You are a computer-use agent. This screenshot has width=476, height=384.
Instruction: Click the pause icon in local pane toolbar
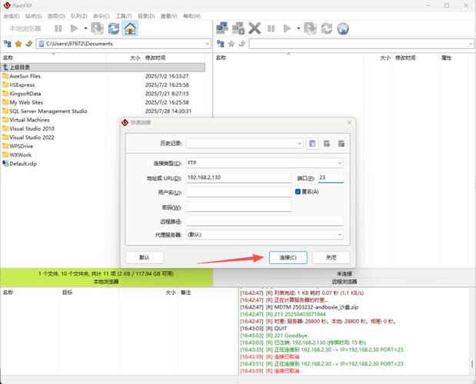58,28
